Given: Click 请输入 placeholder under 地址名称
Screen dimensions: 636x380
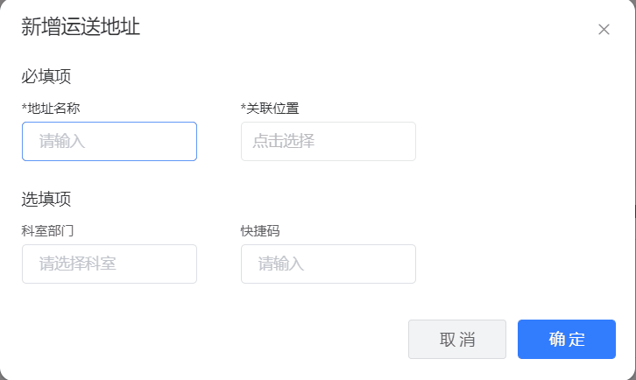Looking at the screenshot, I should click(x=62, y=141).
